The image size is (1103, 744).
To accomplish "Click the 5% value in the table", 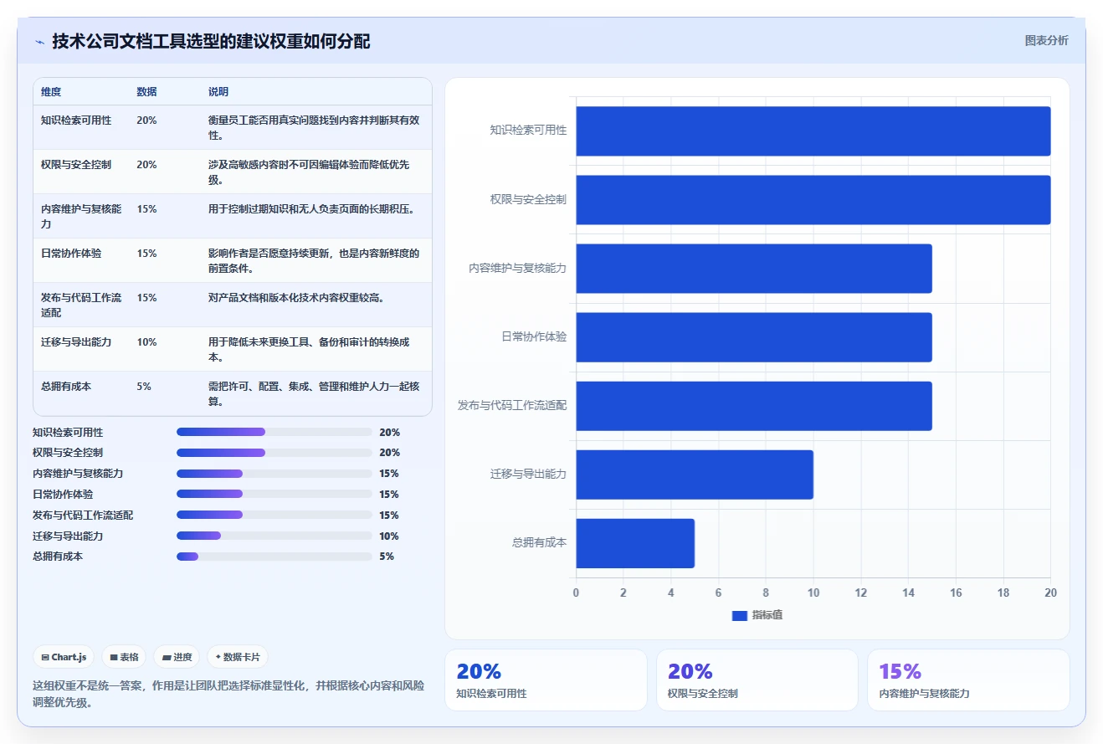I will coord(144,386).
